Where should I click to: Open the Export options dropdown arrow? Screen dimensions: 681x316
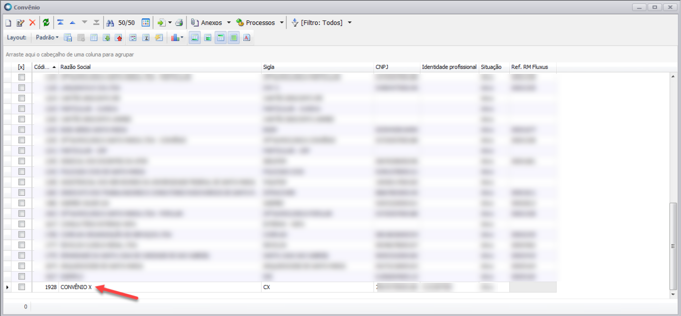(170, 23)
